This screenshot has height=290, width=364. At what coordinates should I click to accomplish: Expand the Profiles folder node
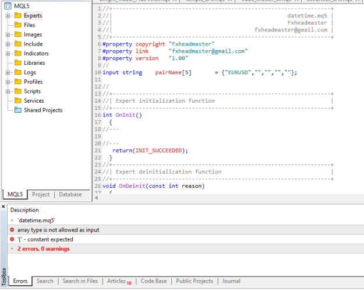[8, 82]
